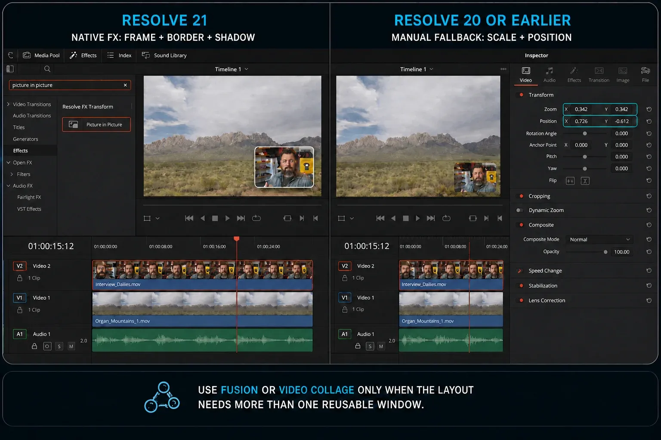Play forward in the left viewer
This screenshot has height=440, width=661.
pyautogui.click(x=228, y=218)
